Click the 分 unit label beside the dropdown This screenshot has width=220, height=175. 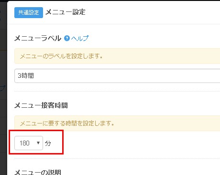[48, 143]
